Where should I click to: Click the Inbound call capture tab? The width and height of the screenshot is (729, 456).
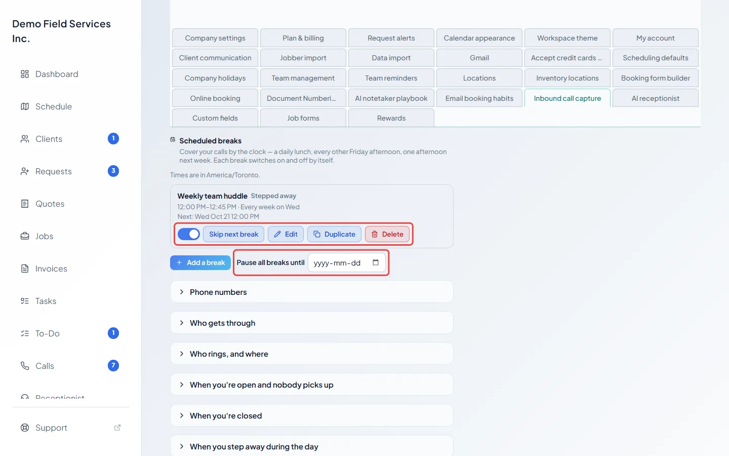tap(568, 98)
